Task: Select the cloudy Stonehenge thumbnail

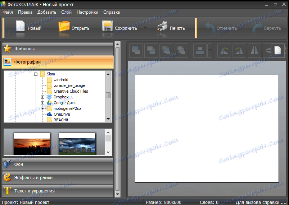Action: [x=77, y=144]
